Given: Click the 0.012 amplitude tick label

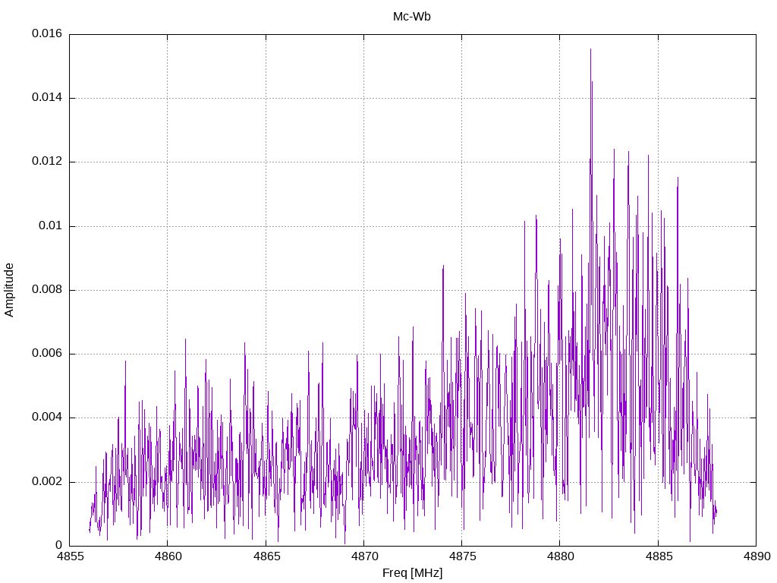Looking at the screenshot, I should (46, 162).
